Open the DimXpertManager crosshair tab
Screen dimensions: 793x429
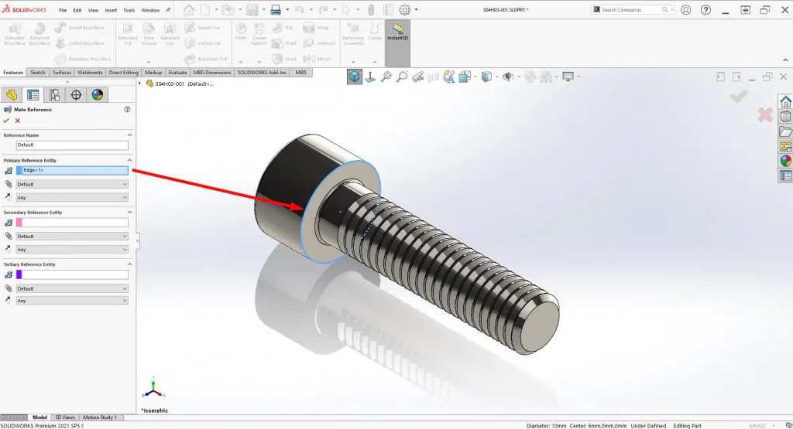coord(76,95)
